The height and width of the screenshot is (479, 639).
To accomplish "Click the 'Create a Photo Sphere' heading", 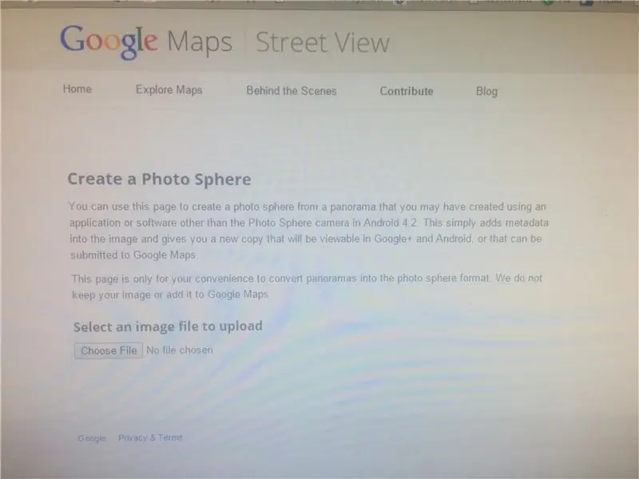I will click(159, 179).
